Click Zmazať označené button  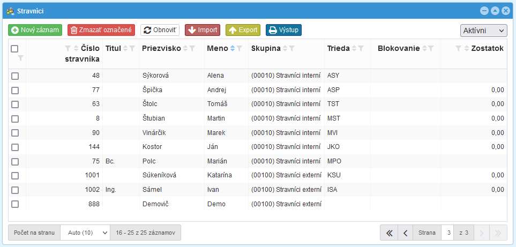(x=101, y=30)
